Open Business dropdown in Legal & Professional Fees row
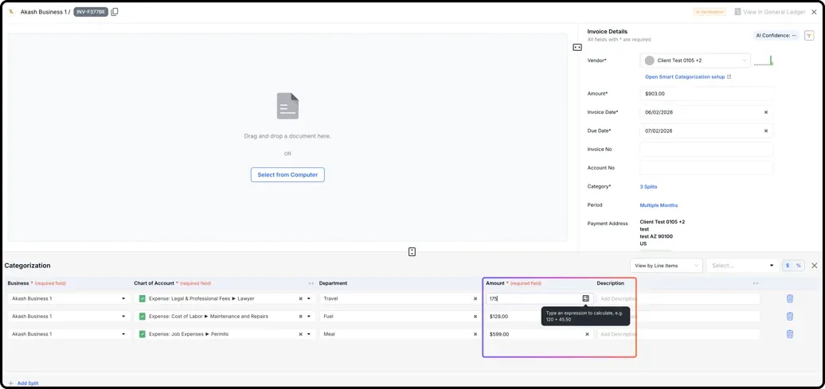Image resolution: width=825 pixels, height=389 pixels. tap(69, 298)
